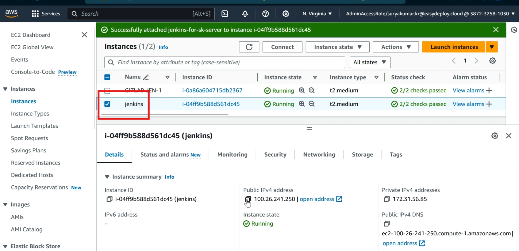Toggle the select-all instances checkbox
Screen dimensions: 519x251
(107, 77)
